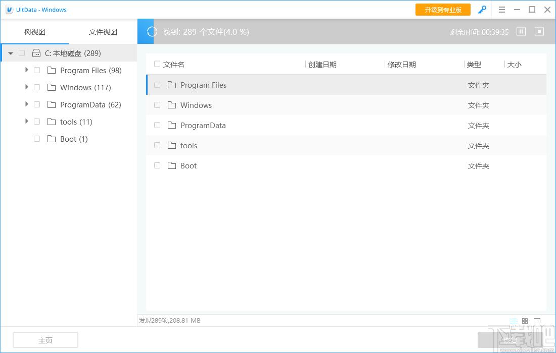
Task: Click Windows folder icon in file list
Action: click(172, 105)
